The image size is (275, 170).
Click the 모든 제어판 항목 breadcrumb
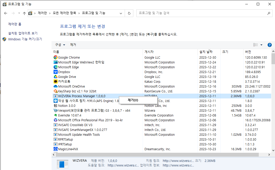(64, 13)
